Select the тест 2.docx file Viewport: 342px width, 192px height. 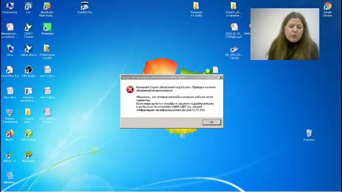47,71
